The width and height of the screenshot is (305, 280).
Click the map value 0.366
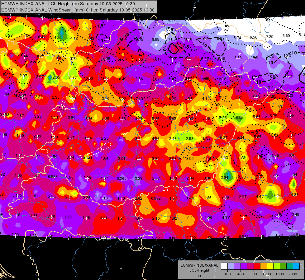click(122, 178)
